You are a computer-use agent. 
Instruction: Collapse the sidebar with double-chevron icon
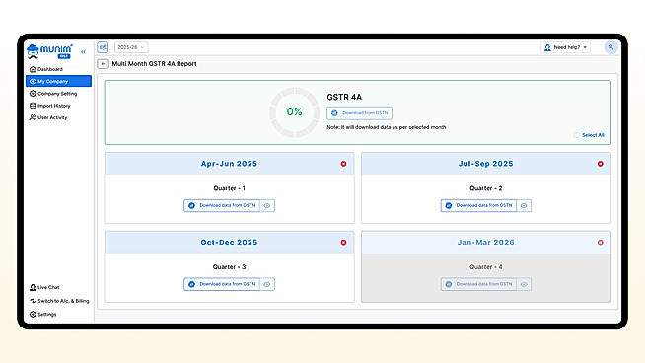tap(83, 52)
